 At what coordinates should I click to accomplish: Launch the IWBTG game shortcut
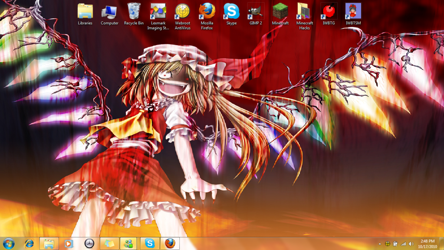329,14
